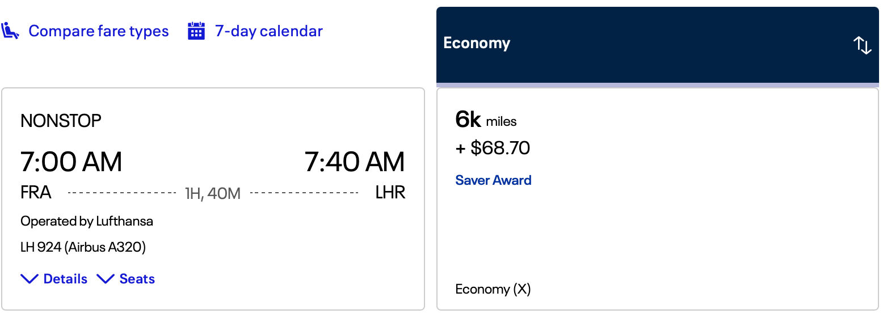This screenshot has height=314, width=883.
Task: Open the 7-day calendar view
Action: (x=268, y=31)
